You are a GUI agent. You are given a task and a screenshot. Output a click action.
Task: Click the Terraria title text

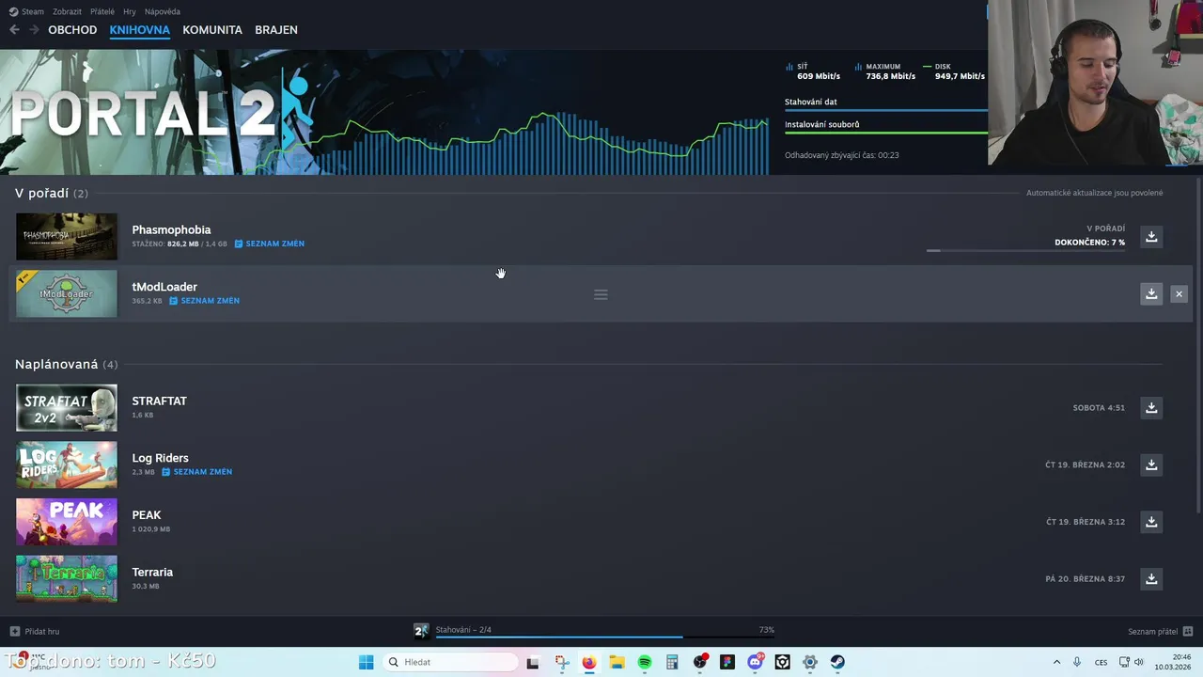tap(152, 572)
